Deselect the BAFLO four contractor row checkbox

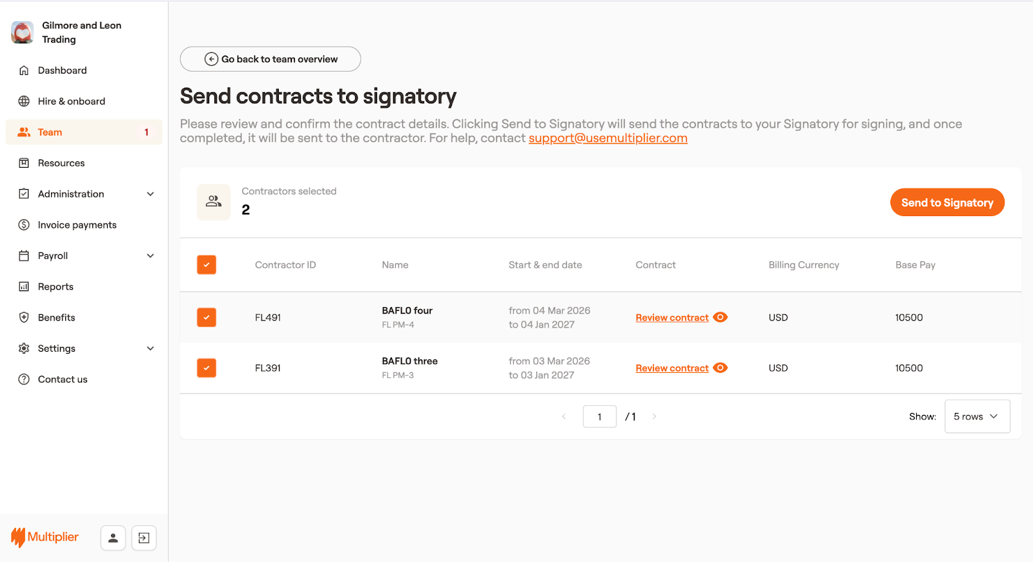click(207, 317)
